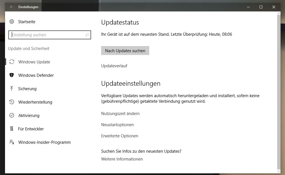
Task: Click the Updateeinstellungen heading
Action: pyautogui.click(x=131, y=83)
